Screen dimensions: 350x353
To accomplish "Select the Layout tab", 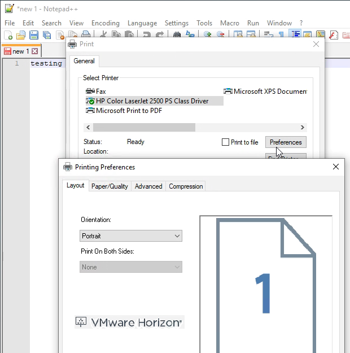I will pos(76,185).
